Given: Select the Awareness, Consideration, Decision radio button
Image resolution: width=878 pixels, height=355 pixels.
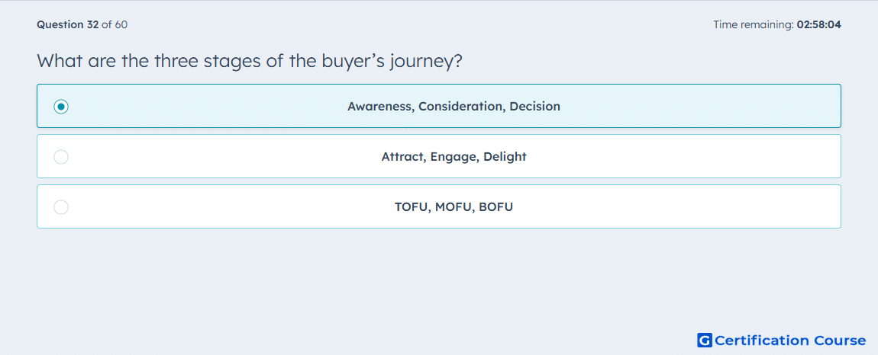Looking at the screenshot, I should [61, 106].
